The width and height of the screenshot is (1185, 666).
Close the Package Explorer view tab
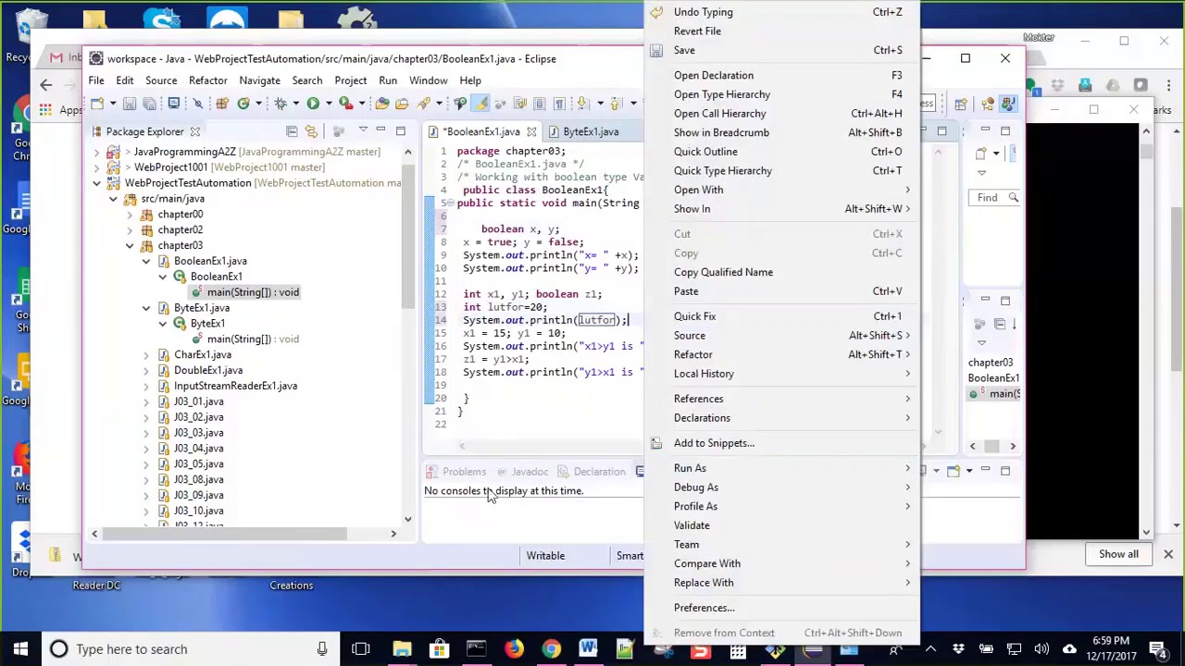click(x=195, y=131)
